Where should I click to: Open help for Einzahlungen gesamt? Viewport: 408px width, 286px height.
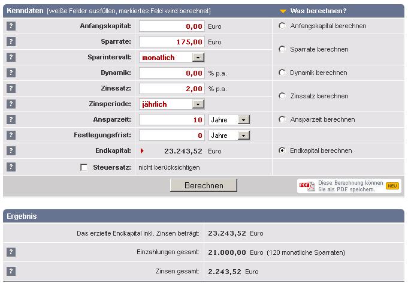11,252
